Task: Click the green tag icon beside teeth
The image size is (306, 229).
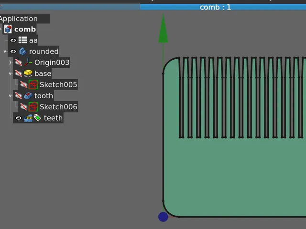Action: coord(37,118)
